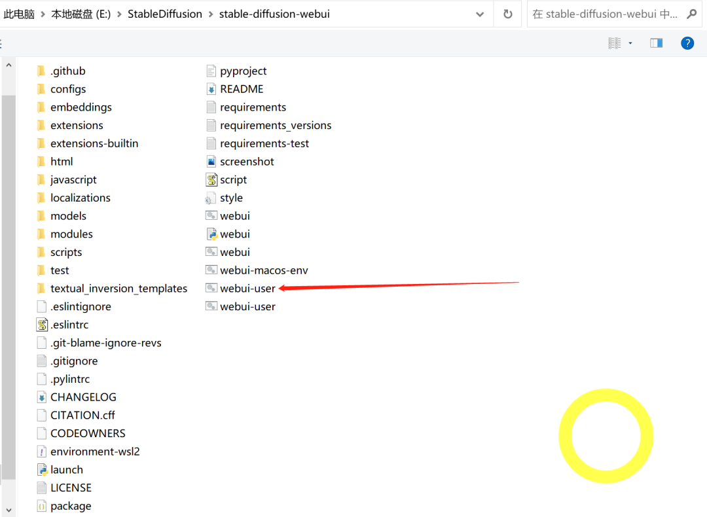
Task: Navigate to 本地磁盘 (E:) breadcrumb
Action: 81,14
